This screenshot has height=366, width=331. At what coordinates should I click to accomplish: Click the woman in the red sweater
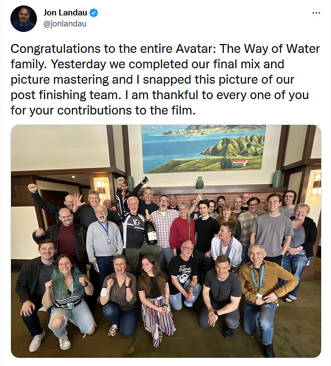(182, 228)
